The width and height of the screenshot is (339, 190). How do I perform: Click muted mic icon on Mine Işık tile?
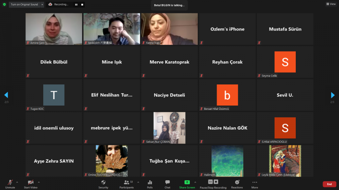pos(86,76)
